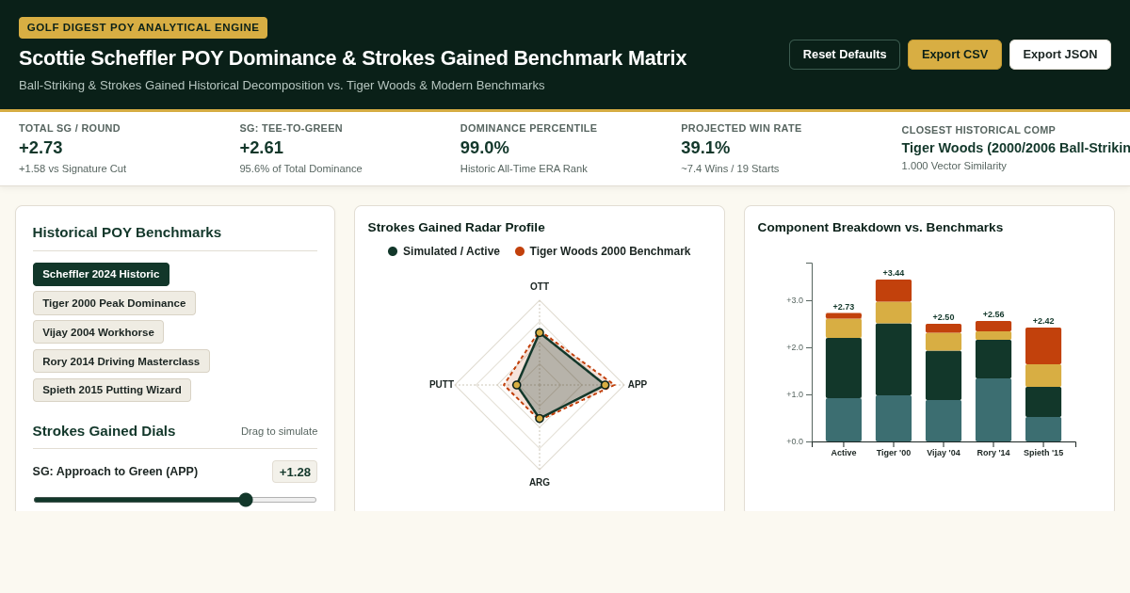Click the OTT radar axis label

point(540,287)
